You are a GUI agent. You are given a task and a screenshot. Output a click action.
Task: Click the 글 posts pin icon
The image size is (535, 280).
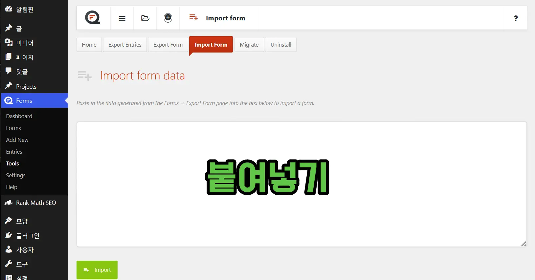pyautogui.click(x=9, y=28)
